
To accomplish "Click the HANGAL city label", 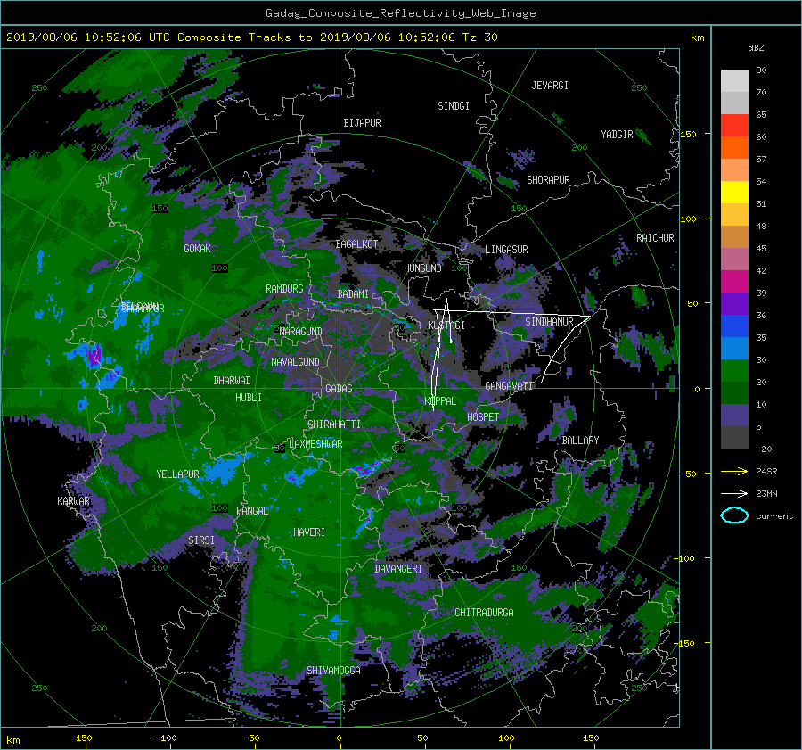I will pyautogui.click(x=252, y=511).
